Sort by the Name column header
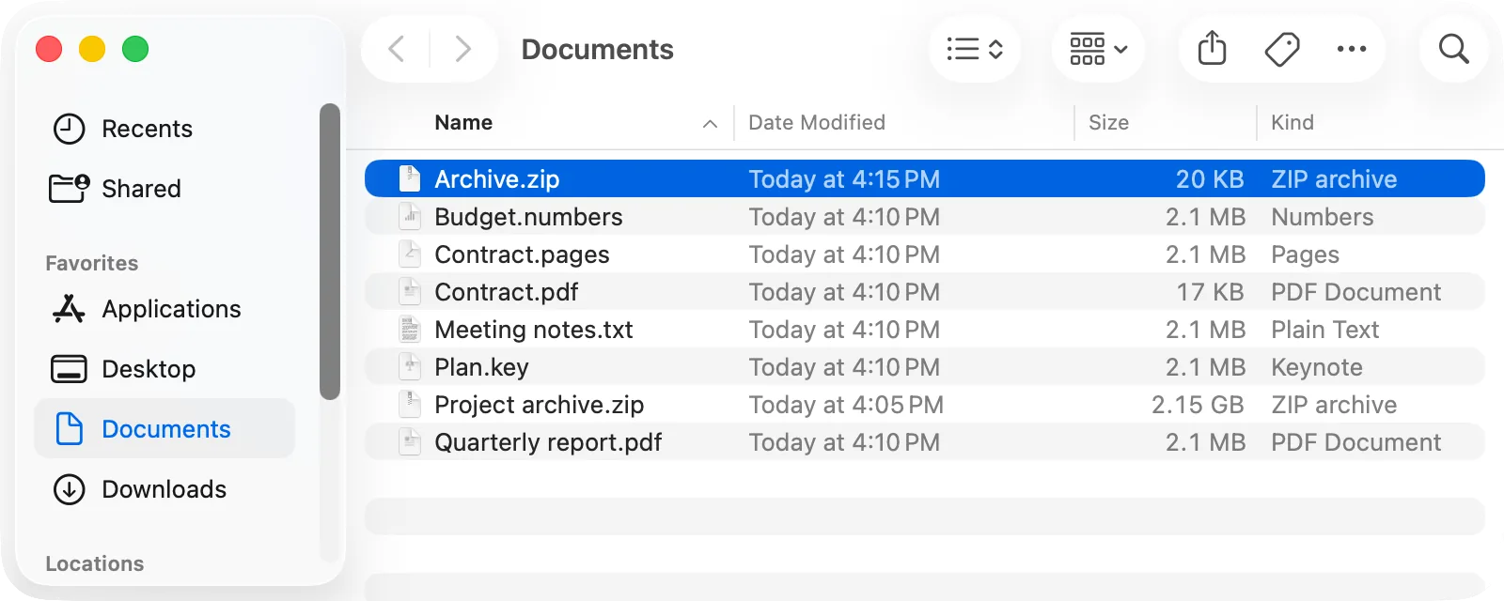 pos(463,123)
